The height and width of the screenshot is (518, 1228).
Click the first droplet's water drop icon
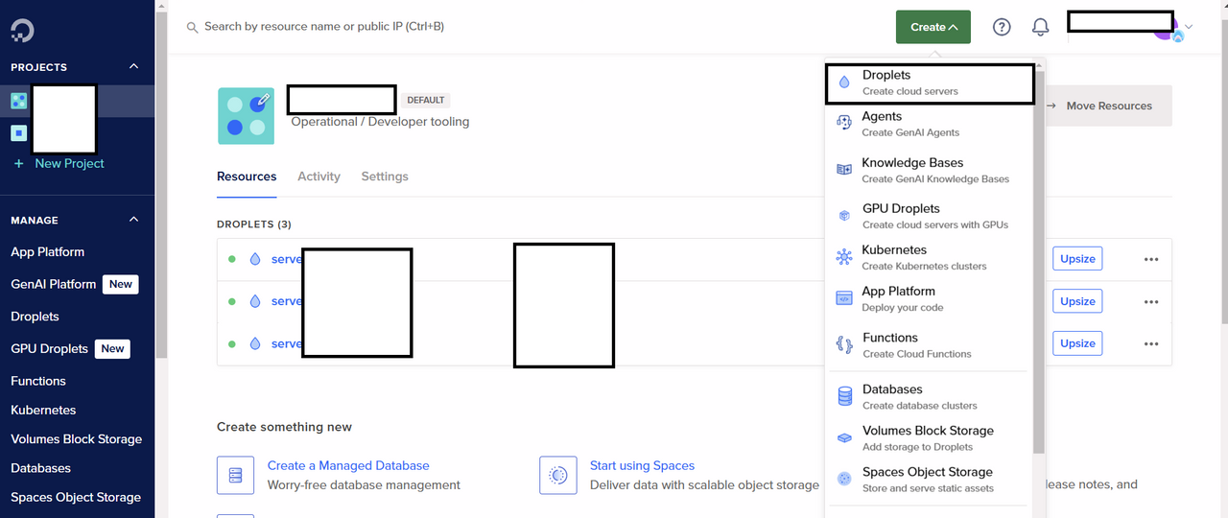pyautogui.click(x=255, y=259)
